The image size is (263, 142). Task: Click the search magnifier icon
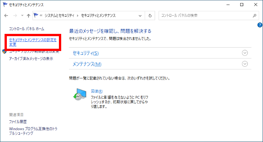point(255,16)
